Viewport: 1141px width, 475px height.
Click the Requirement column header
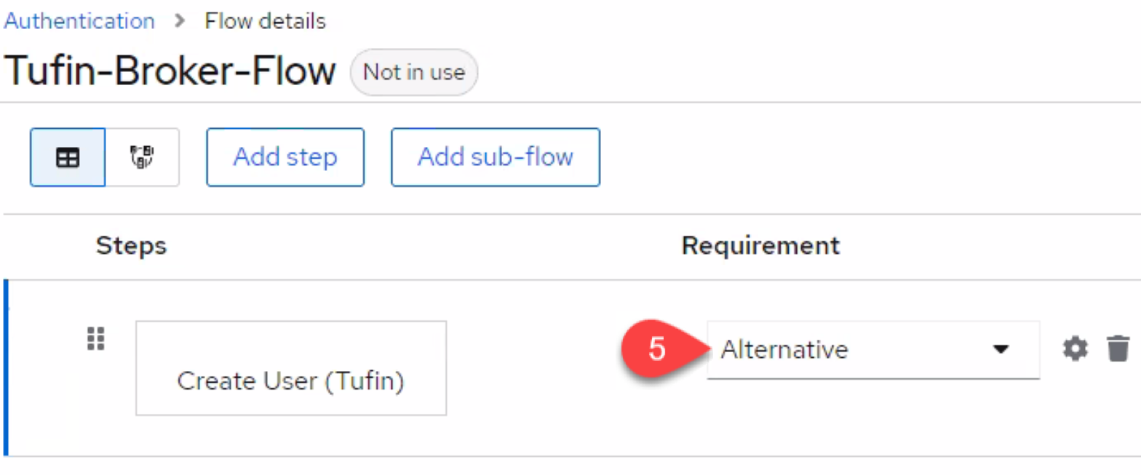click(760, 246)
